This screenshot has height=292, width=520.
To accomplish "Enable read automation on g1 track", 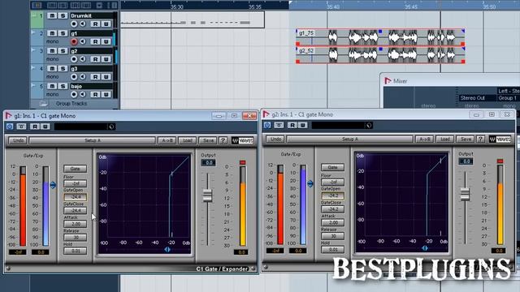I will point(95,41).
